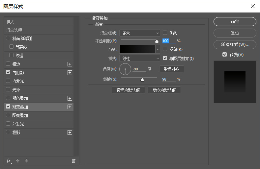Click the 确定 confirm button
Image resolution: width=260 pixels, height=169 pixels.
[235, 21]
